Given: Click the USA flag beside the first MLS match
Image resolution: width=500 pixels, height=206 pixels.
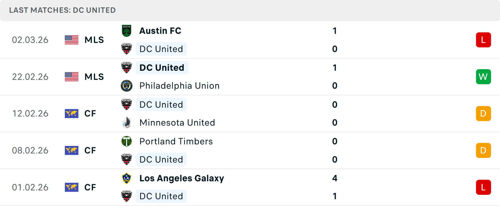Looking at the screenshot, I should point(71,40).
